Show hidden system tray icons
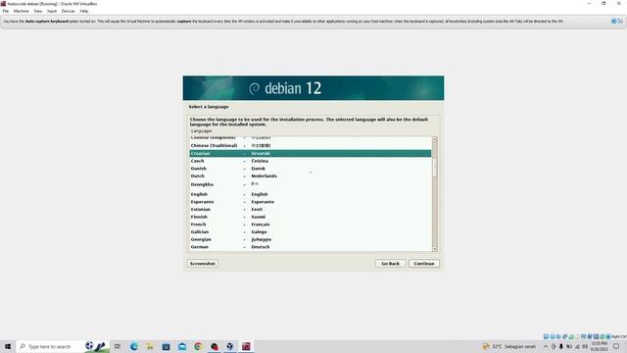 (546, 346)
